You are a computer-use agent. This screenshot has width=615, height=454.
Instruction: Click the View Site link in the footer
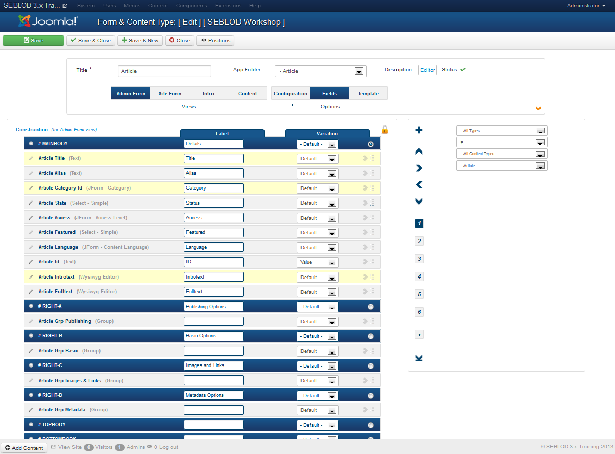coord(66,447)
